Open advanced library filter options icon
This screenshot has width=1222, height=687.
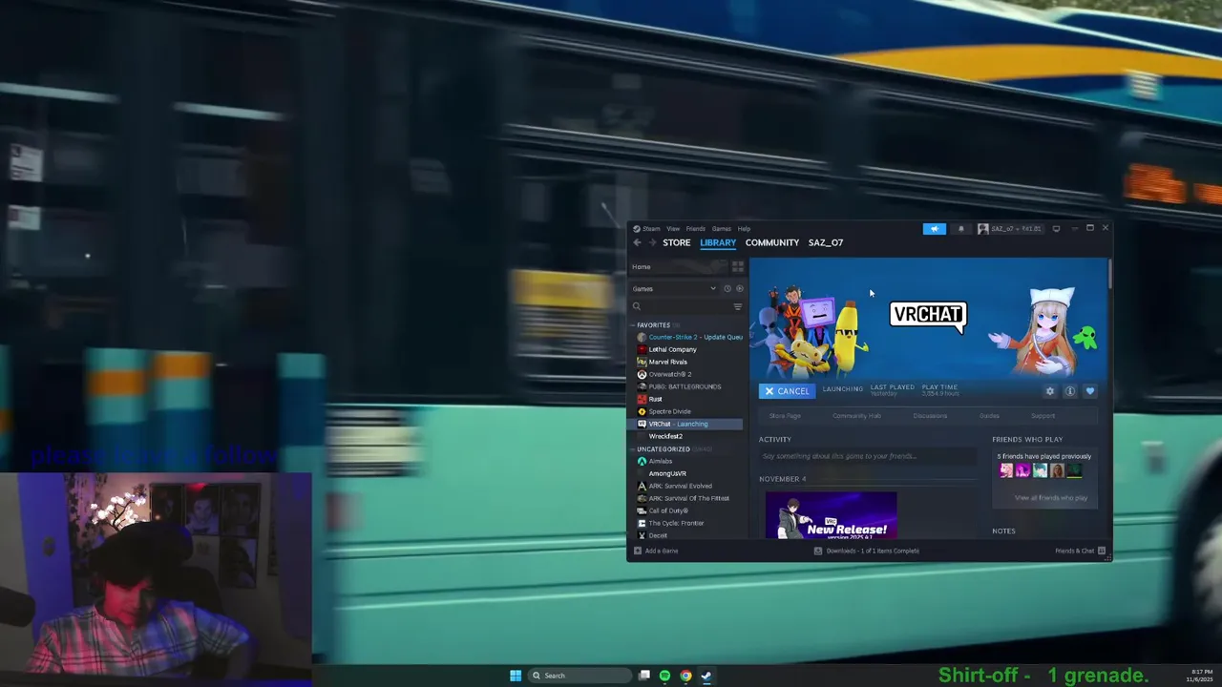[x=737, y=306]
